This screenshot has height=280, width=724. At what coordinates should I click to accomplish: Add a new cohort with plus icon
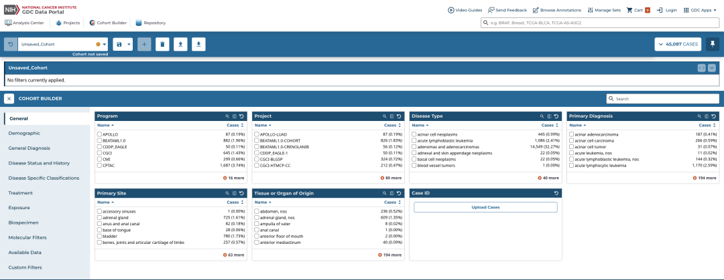144,44
